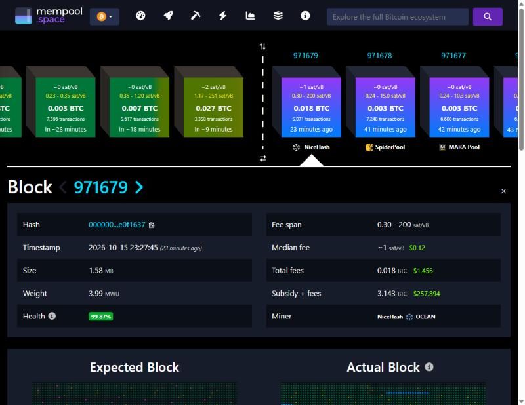Click the NiceHash pool logo icon under block
The height and width of the screenshot is (405, 525).
coord(297,147)
